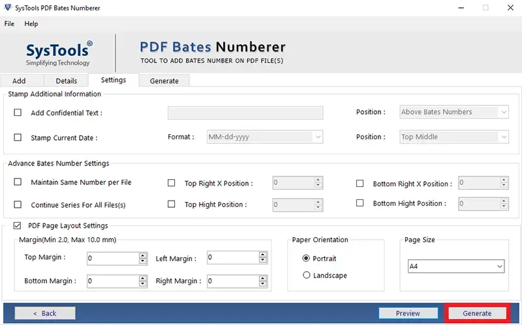Click the confidential text input field
522x325 pixels.
click(245, 113)
